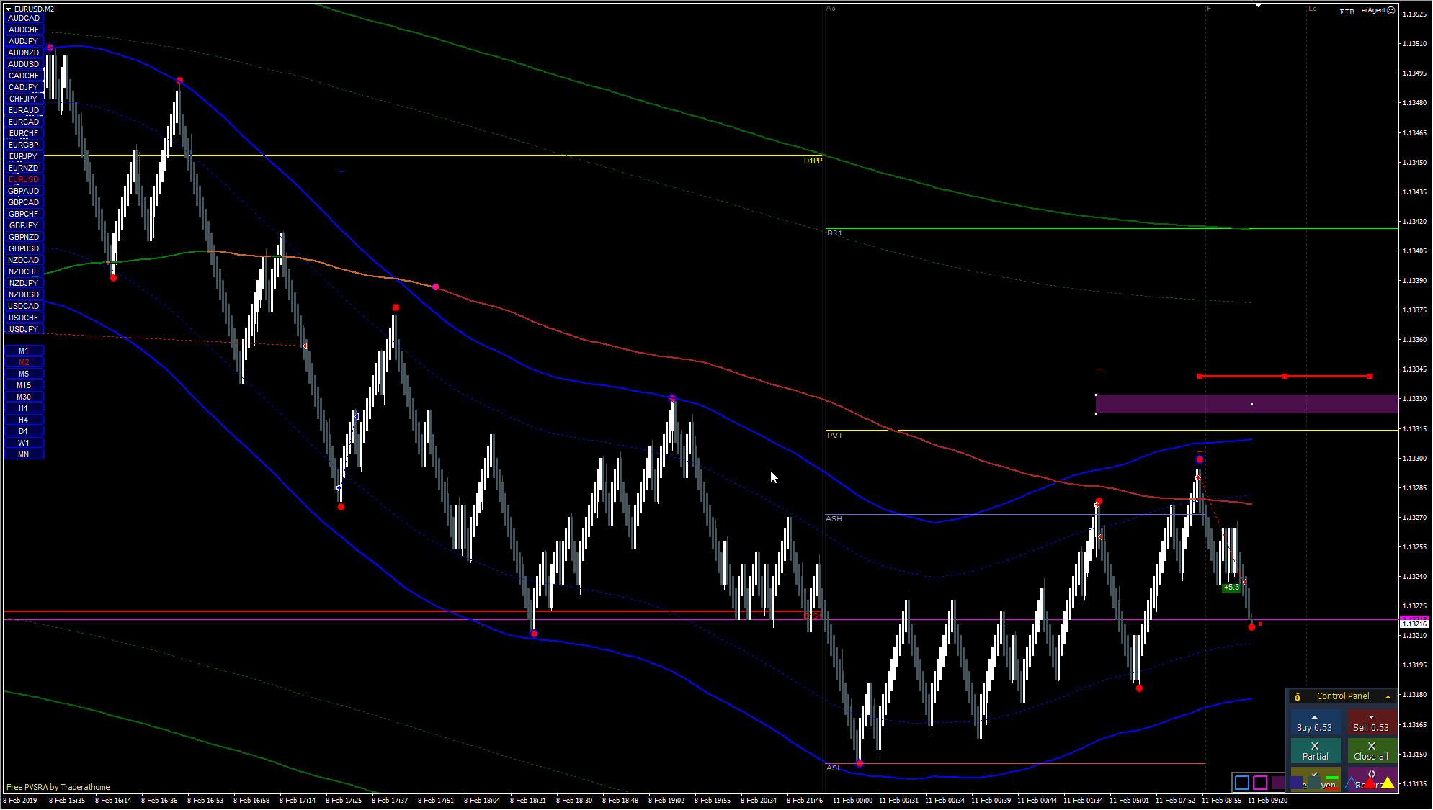Viewport: 1433px width, 810px height.
Task: Switch chart symbol to GBPCAD
Action: coord(24,202)
